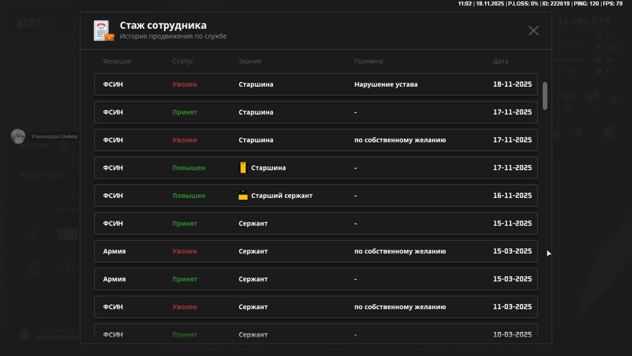Click the 15-11-2025 date cell

(x=512, y=224)
